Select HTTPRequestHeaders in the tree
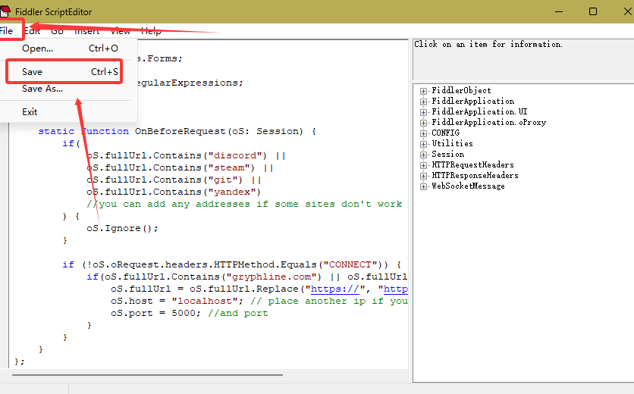This screenshot has height=394, width=634. tap(472, 165)
